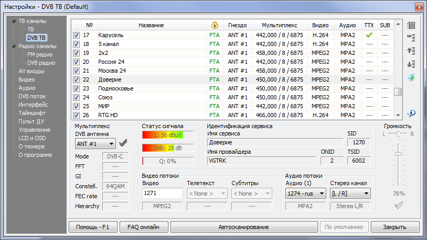Open the Аудио 1274 - rus dropdown
This screenshot has width=427, height=240.
click(x=305, y=193)
